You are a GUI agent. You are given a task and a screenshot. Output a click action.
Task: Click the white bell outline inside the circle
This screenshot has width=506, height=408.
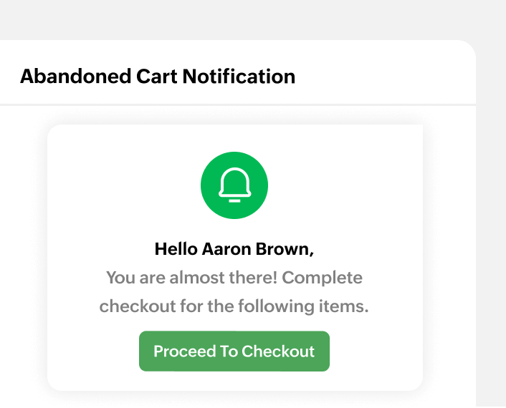click(x=234, y=185)
